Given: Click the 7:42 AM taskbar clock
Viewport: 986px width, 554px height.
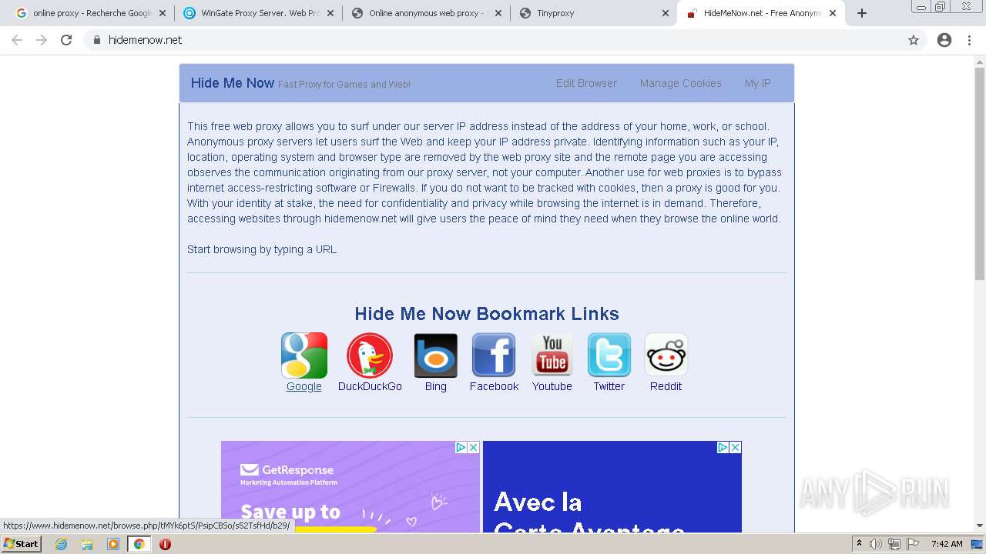Looking at the screenshot, I should [x=947, y=544].
